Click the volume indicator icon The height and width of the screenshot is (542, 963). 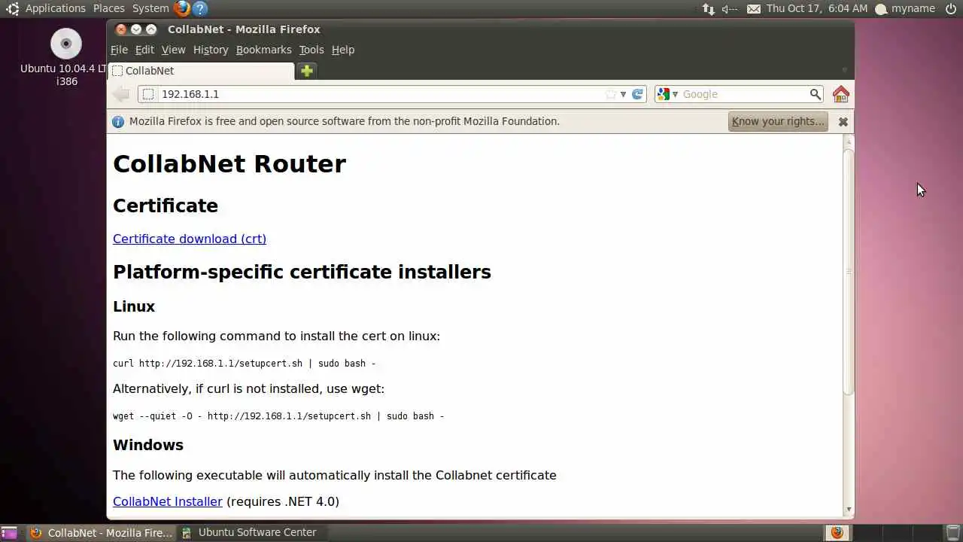[730, 9]
